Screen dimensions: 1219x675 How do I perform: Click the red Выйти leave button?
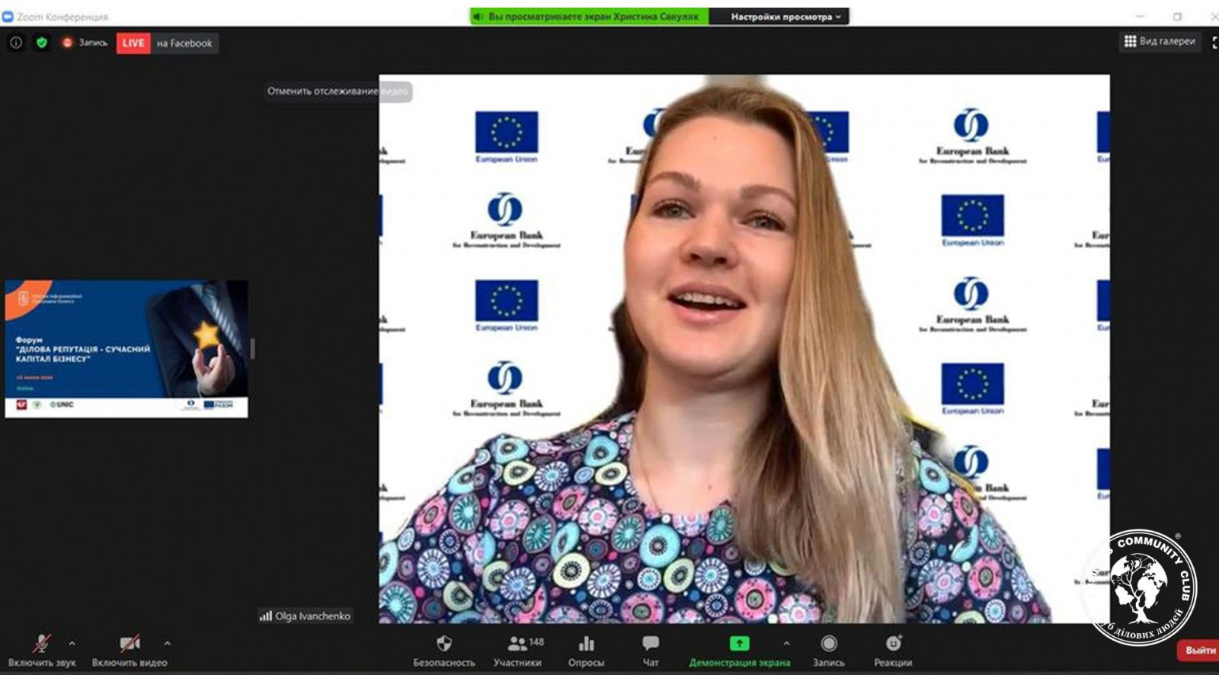tap(1199, 651)
